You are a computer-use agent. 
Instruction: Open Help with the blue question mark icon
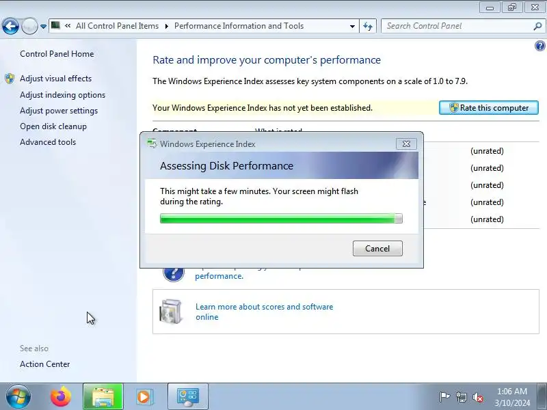pyautogui.click(x=539, y=46)
